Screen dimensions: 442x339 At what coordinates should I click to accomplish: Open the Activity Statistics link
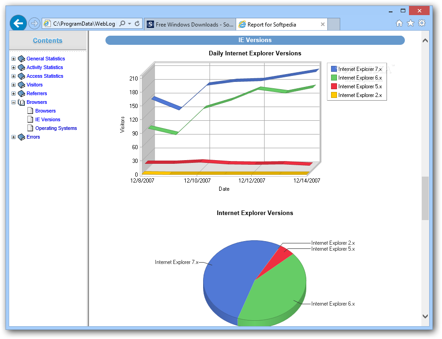coord(45,67)
